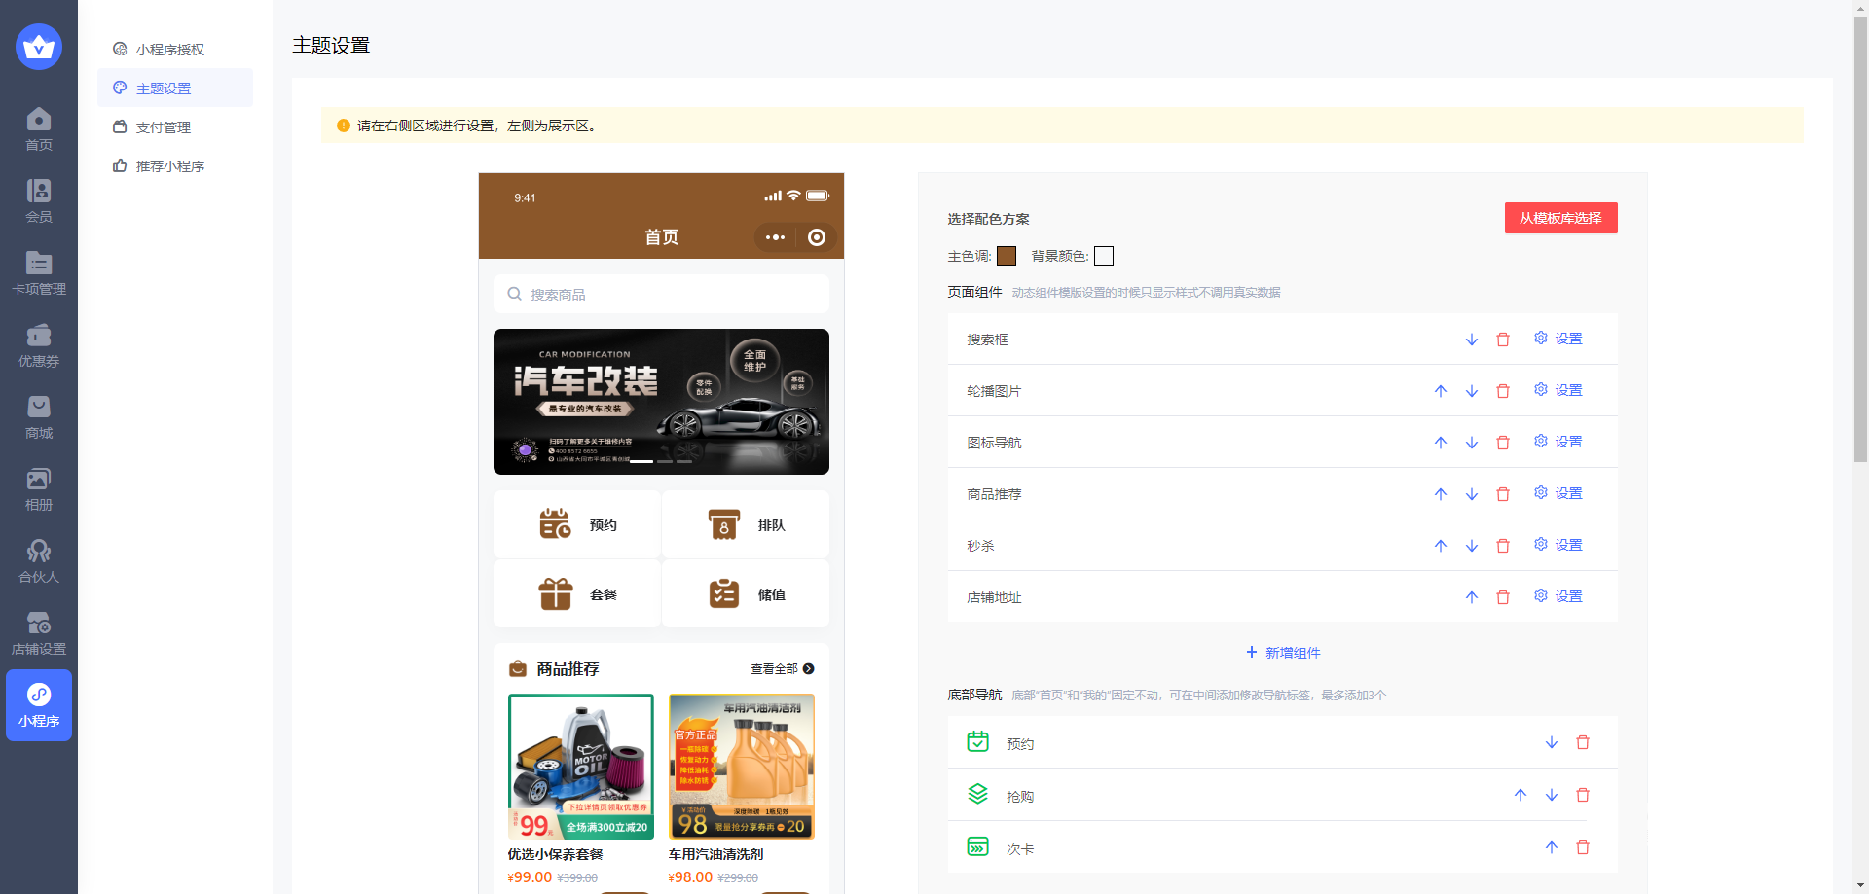Move 次卡 bottom nav item up

(x=1552, y=847)
